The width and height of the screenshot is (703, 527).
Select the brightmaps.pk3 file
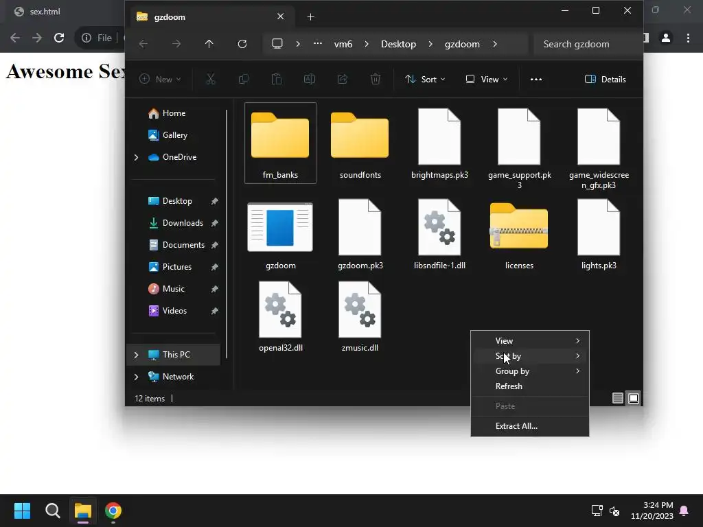(x=439, y=143)
